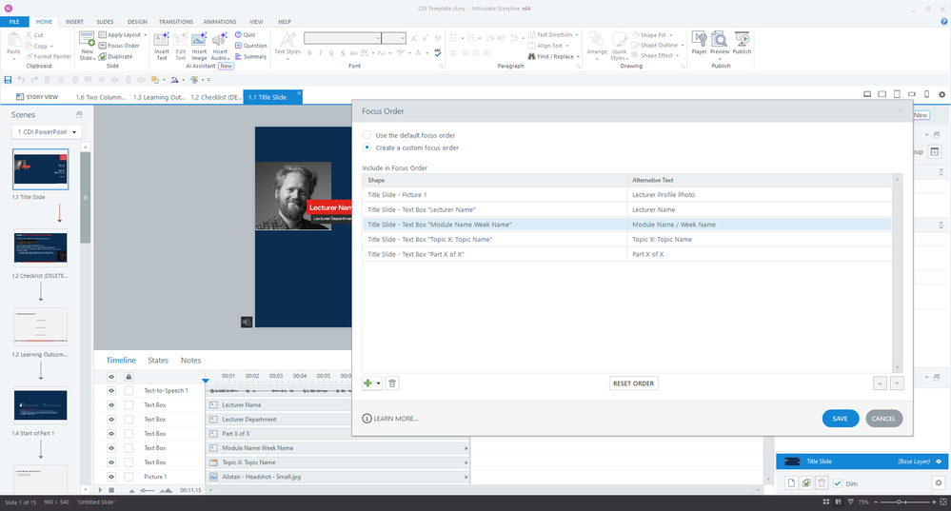Delete selected item with trash icon in dialog

(x=392, y=383)
